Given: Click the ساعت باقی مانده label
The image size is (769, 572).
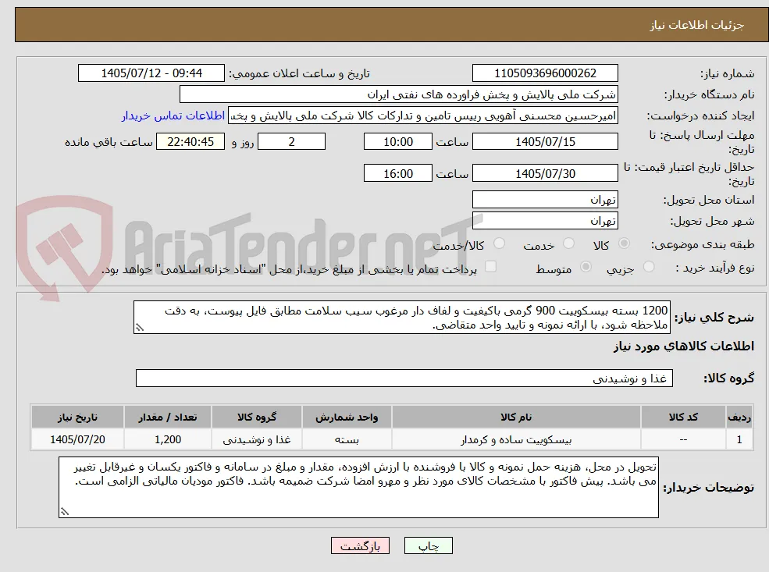Looking at the screenshot, I should coord(109,142).
